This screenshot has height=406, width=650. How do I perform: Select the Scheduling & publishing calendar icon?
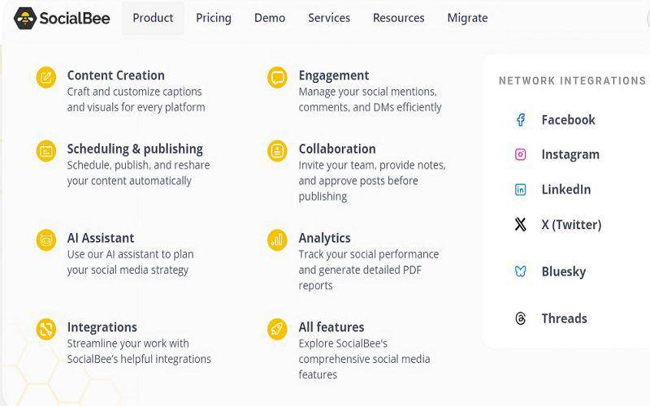[x=46, y=151]
